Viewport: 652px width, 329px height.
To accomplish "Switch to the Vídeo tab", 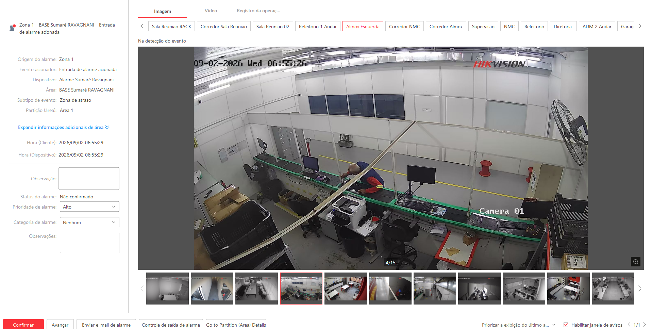I will click(211, 11).
